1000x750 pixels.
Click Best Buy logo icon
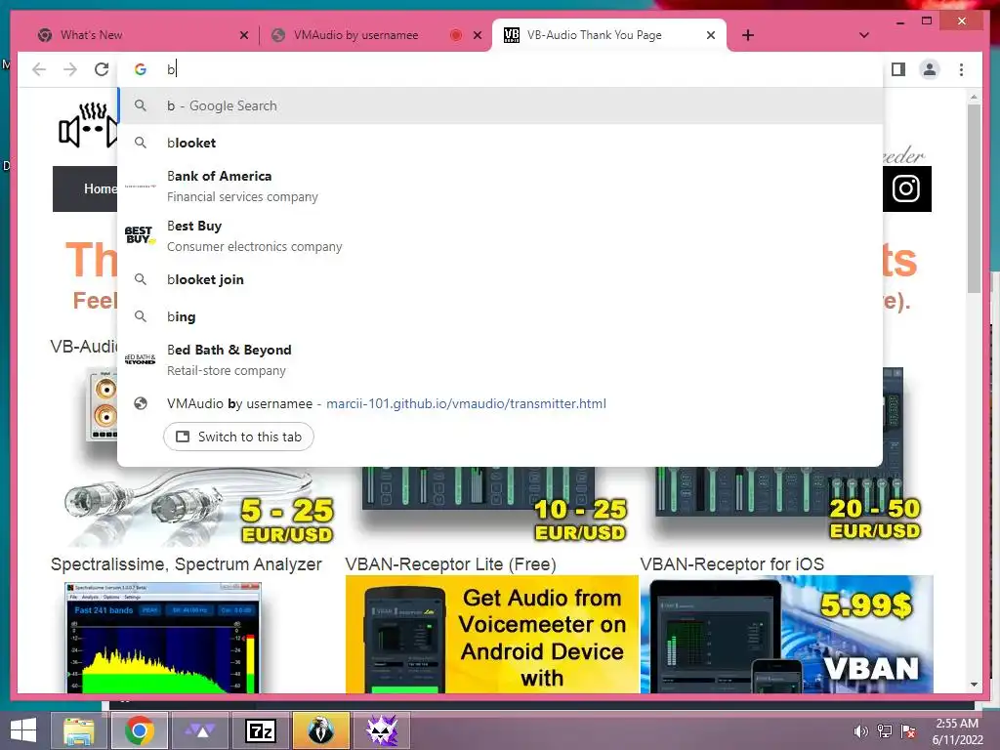140,234
